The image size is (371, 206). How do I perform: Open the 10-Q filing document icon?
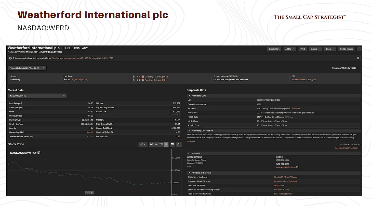134,80
